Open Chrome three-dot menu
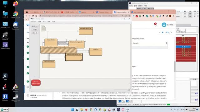Viewport: 200px width, 112px height. 173,16
